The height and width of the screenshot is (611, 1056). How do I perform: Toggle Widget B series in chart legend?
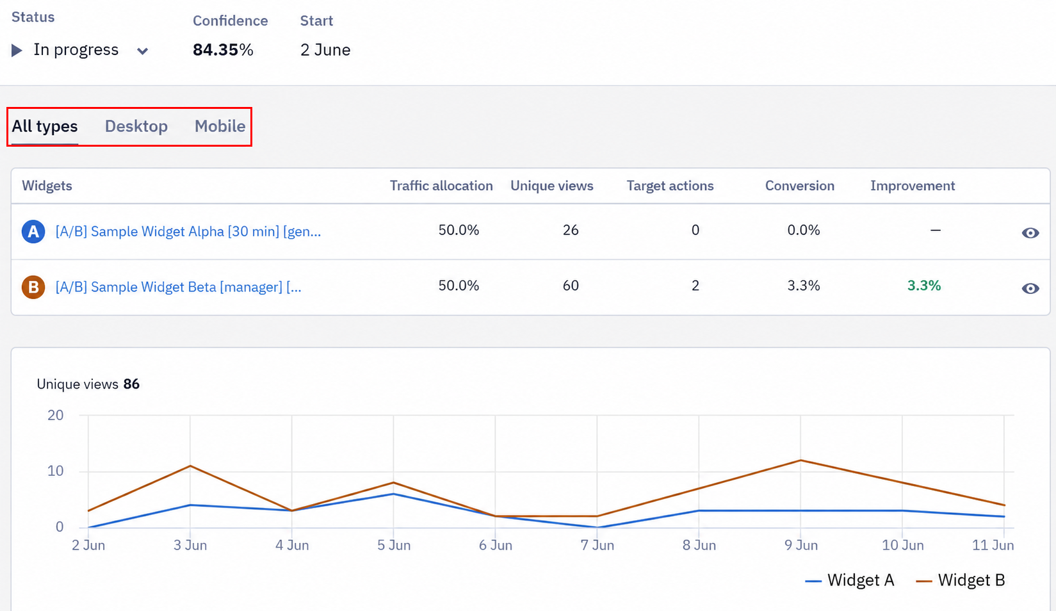click(x=961, y=580)
